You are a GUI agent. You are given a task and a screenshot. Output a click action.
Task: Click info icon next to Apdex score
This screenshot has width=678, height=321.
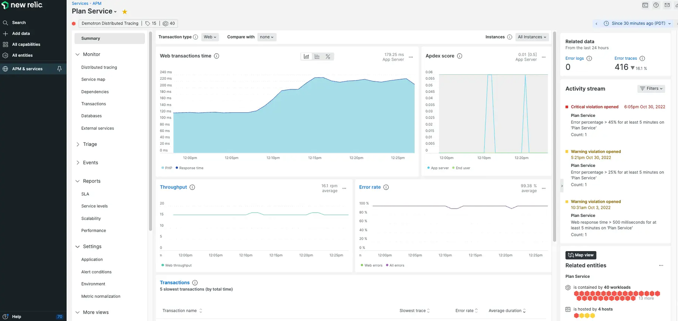coord(460,56)
